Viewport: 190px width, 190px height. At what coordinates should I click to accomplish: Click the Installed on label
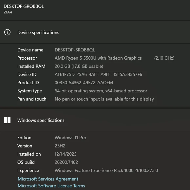click(x=29, y=154)
